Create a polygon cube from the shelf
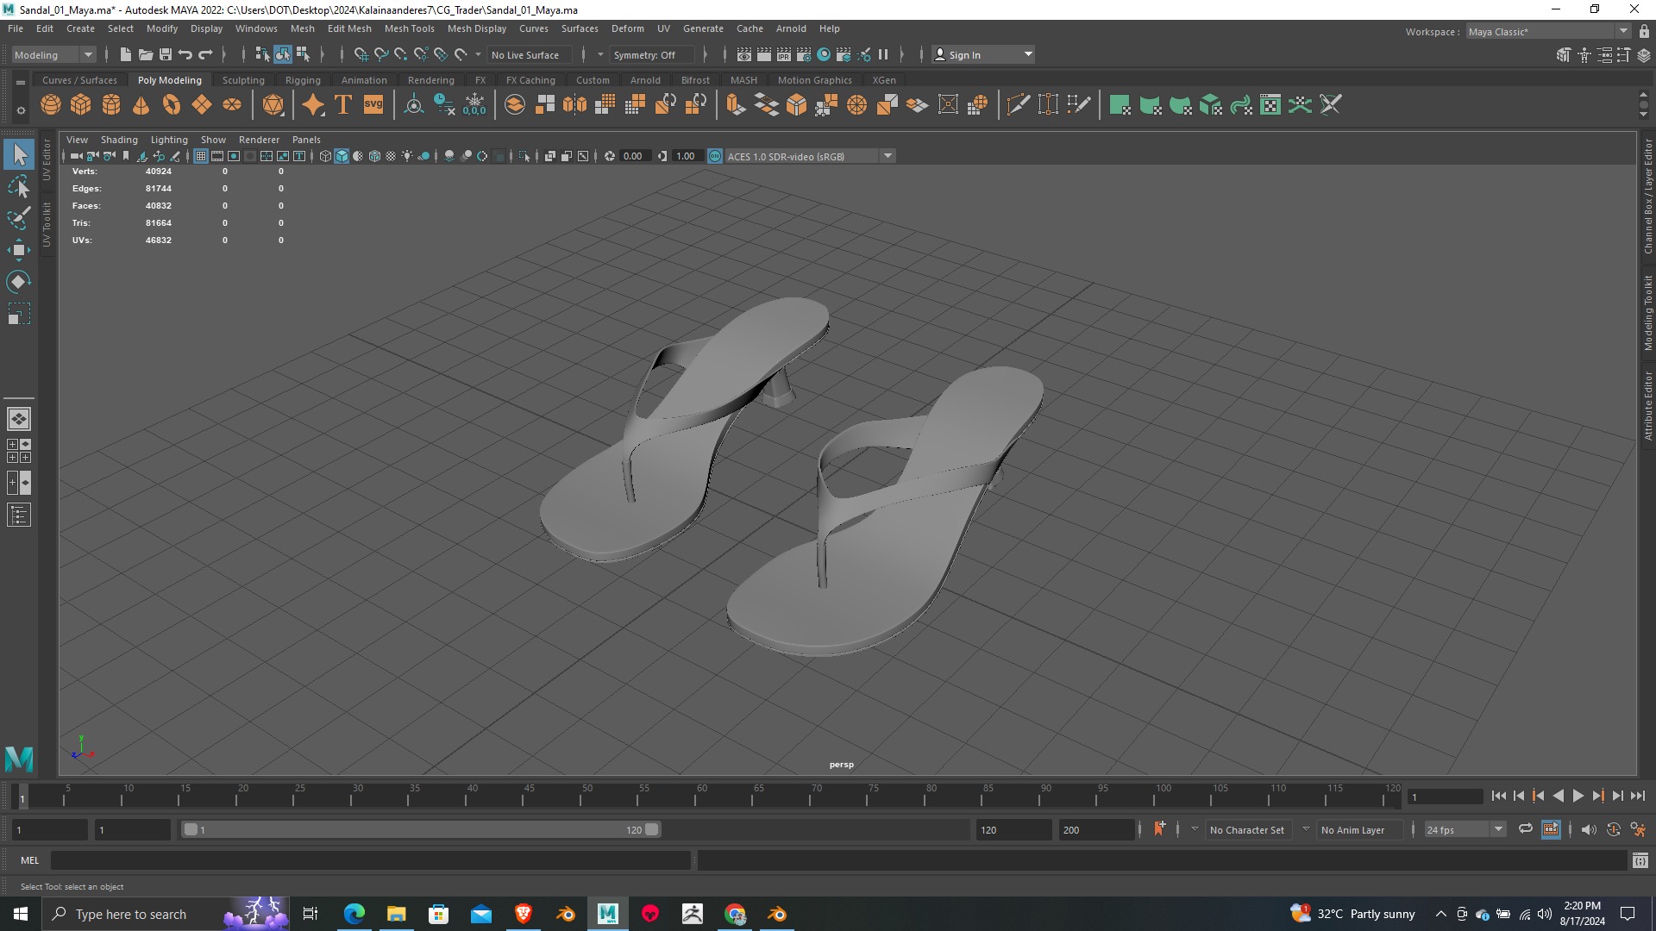Screen dimensions: 1656x931 click(x=81, y=105)
